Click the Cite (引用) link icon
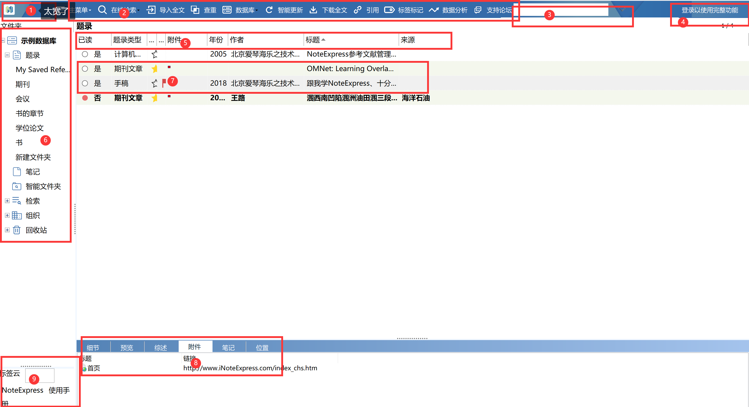749x407 pixels. [357, 10]
